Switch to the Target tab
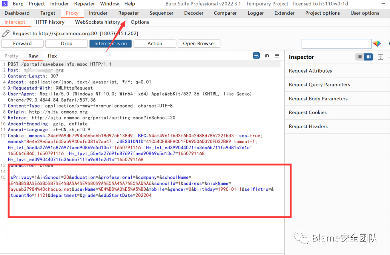The image size is (390, 255). tap(48, 13)
